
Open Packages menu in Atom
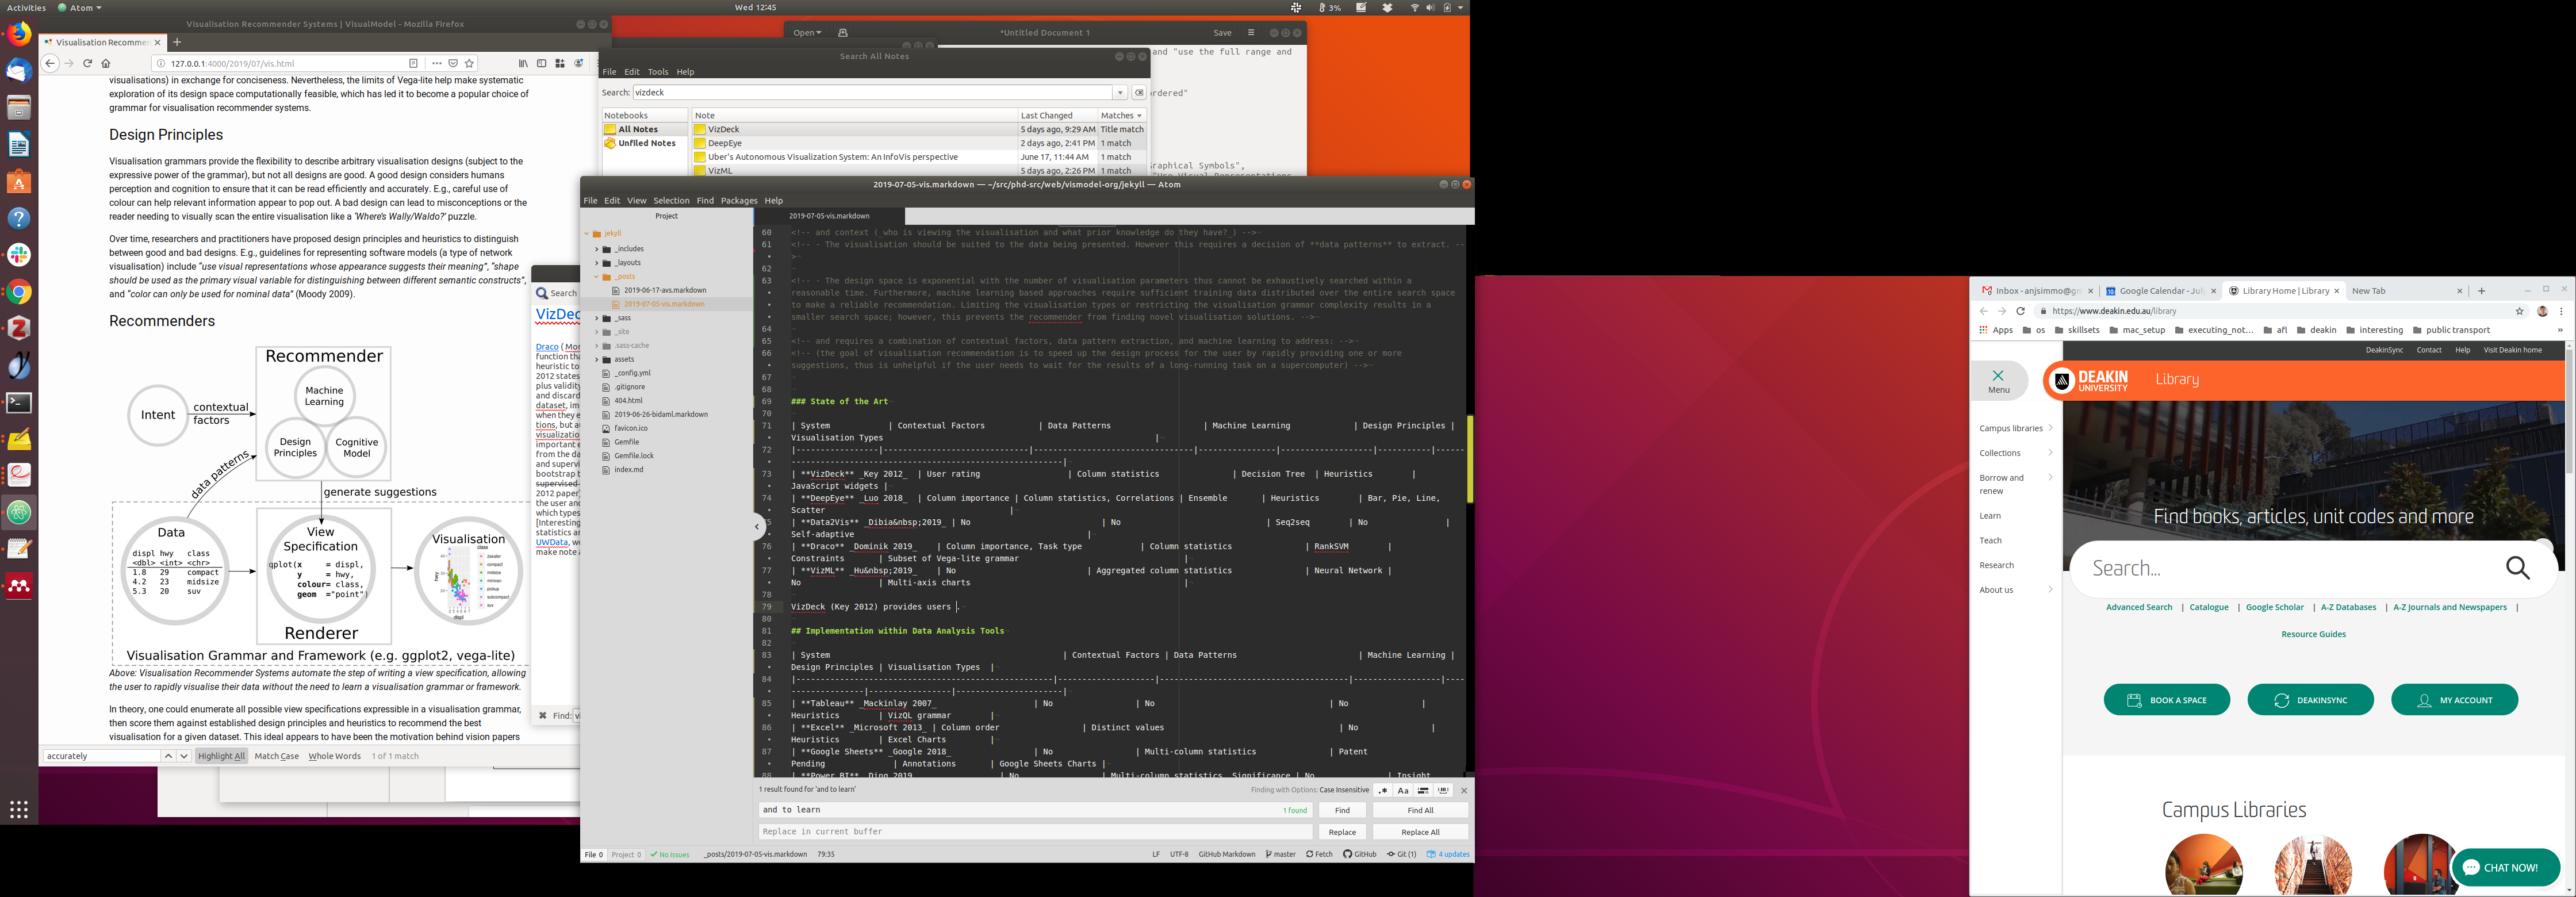739,200
